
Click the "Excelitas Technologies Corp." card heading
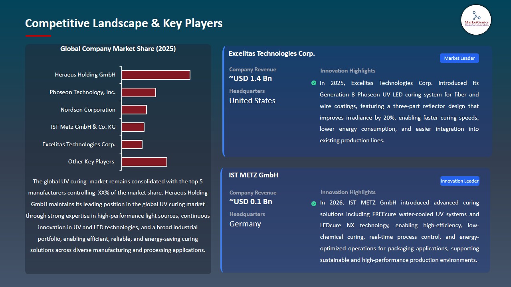pyautogui.click(x=272, y=53)
